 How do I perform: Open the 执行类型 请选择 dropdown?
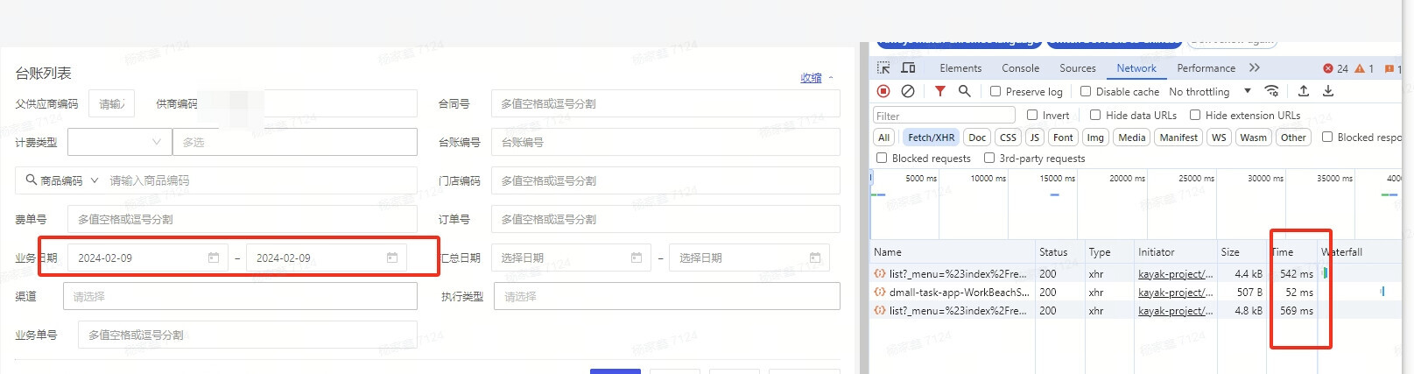667,296
